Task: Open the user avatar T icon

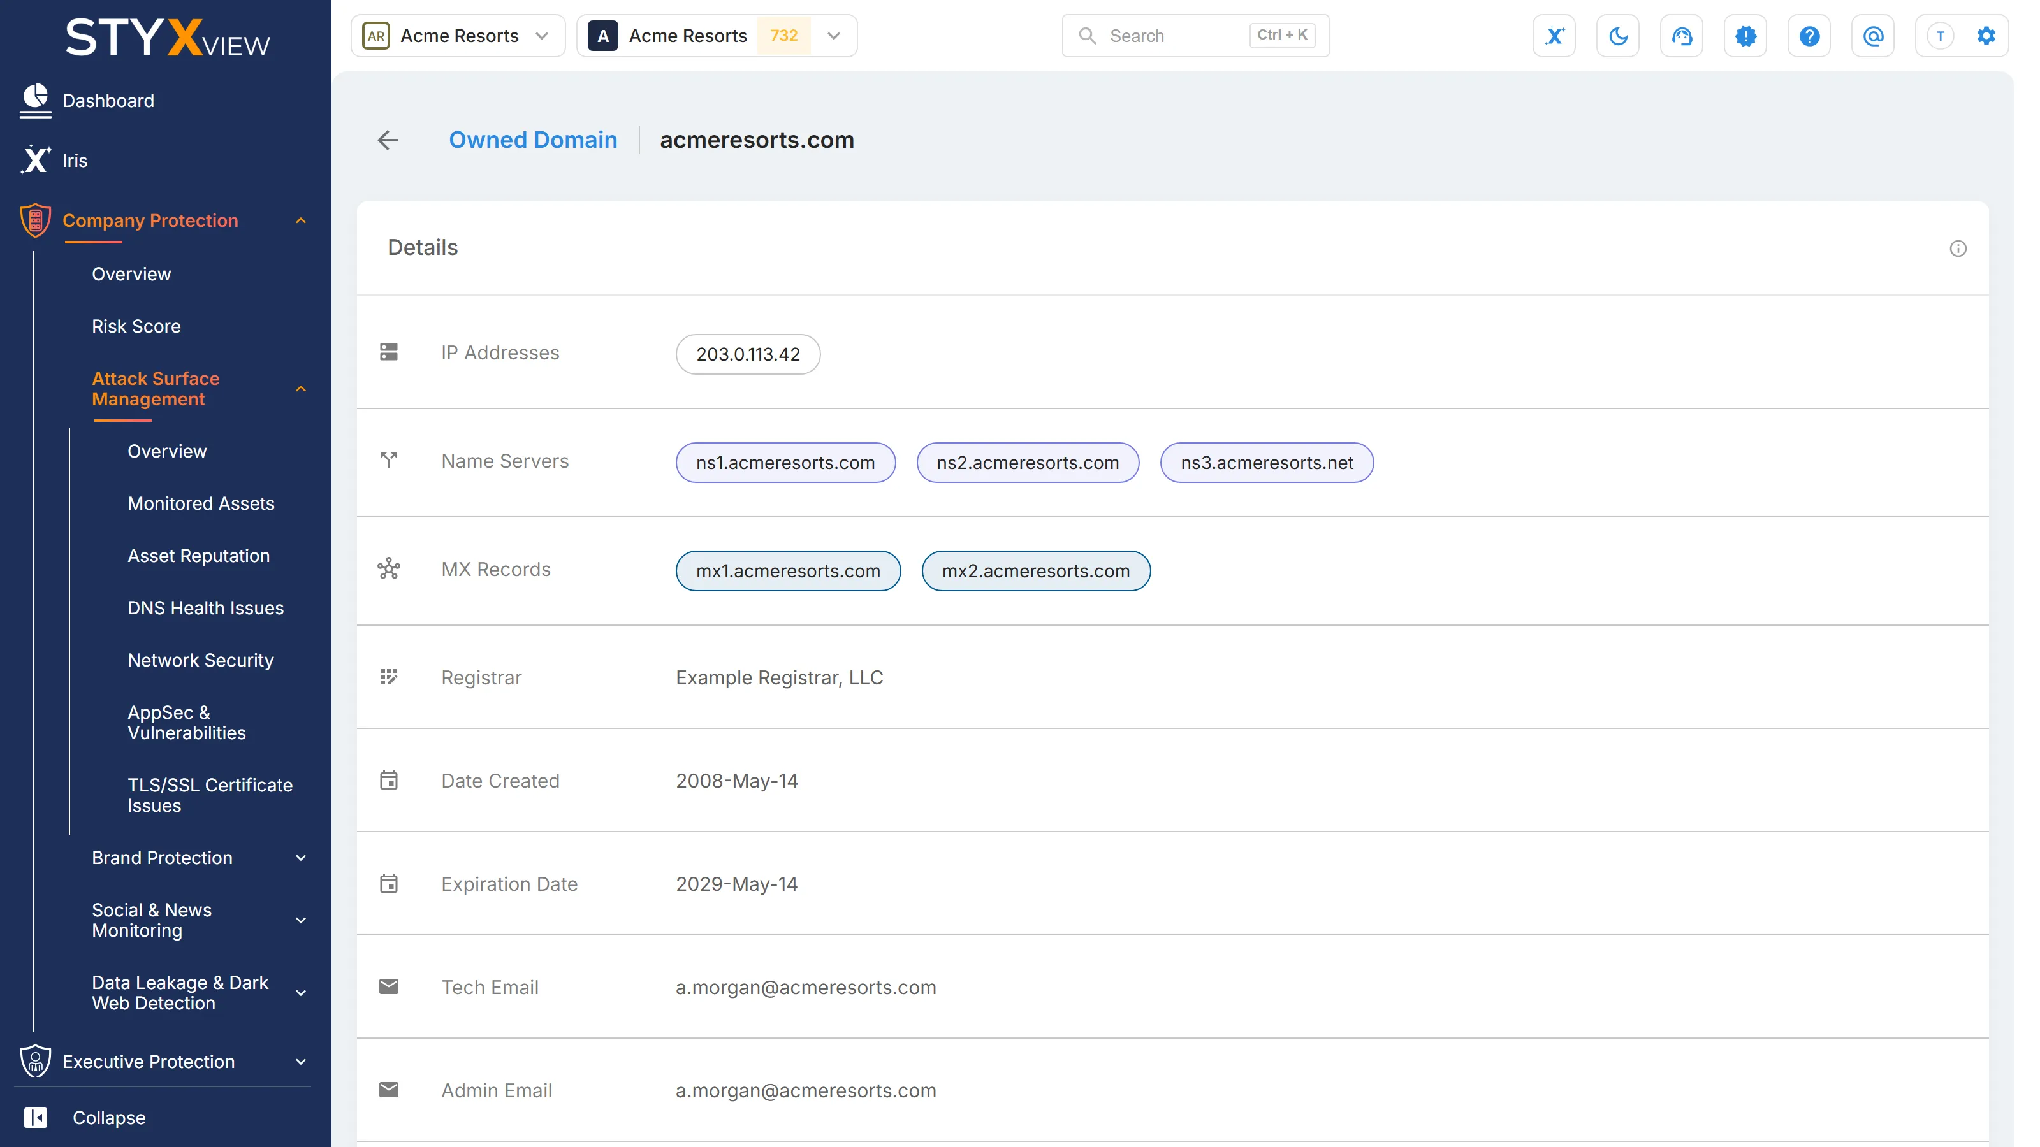Action: coord(1939,36)
